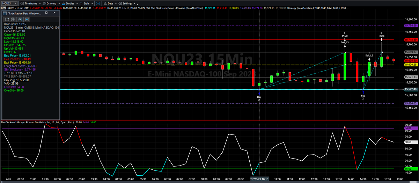This screenshot has height=183, width=419.
Task: Expand the Style dropdown arrow
Action: [92, 4]
